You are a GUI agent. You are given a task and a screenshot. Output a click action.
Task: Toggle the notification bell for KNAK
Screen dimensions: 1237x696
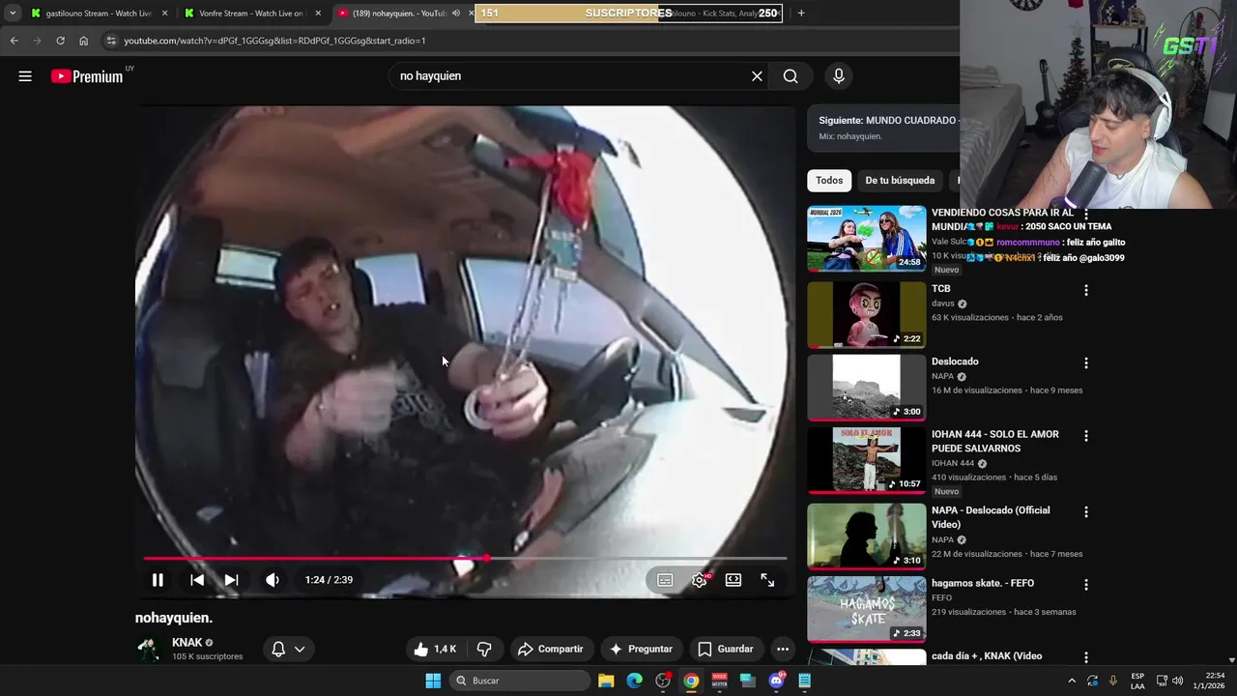(278, 650)
